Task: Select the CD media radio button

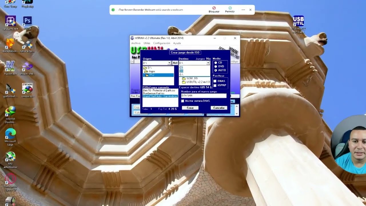Action: 216,63
